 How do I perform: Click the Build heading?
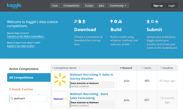116,30
